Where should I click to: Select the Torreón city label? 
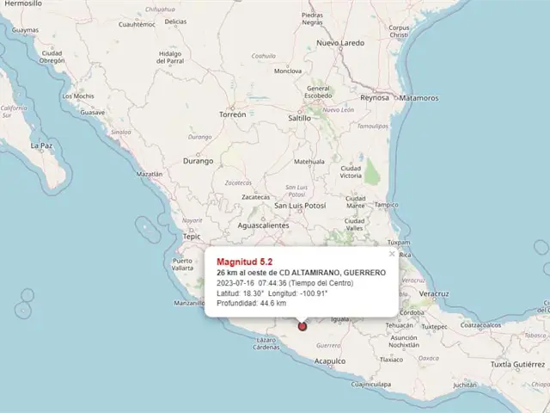point(233,114)
